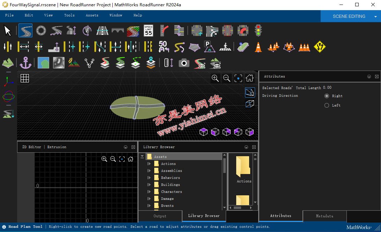381x232 pixels.
Task: Click the Library Browser tree vertical scrollbar
Action: 224,166
